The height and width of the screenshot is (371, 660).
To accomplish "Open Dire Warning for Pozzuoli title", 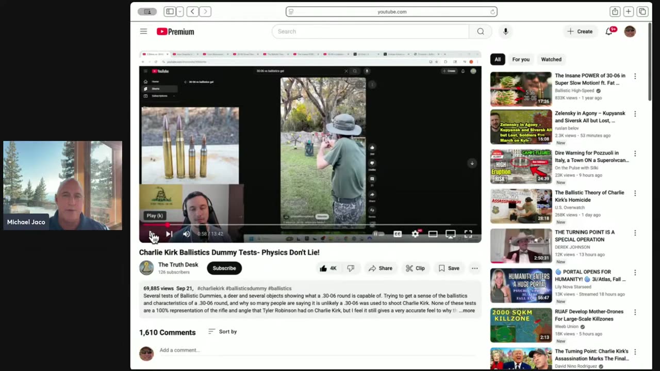I will pos(591,157).
